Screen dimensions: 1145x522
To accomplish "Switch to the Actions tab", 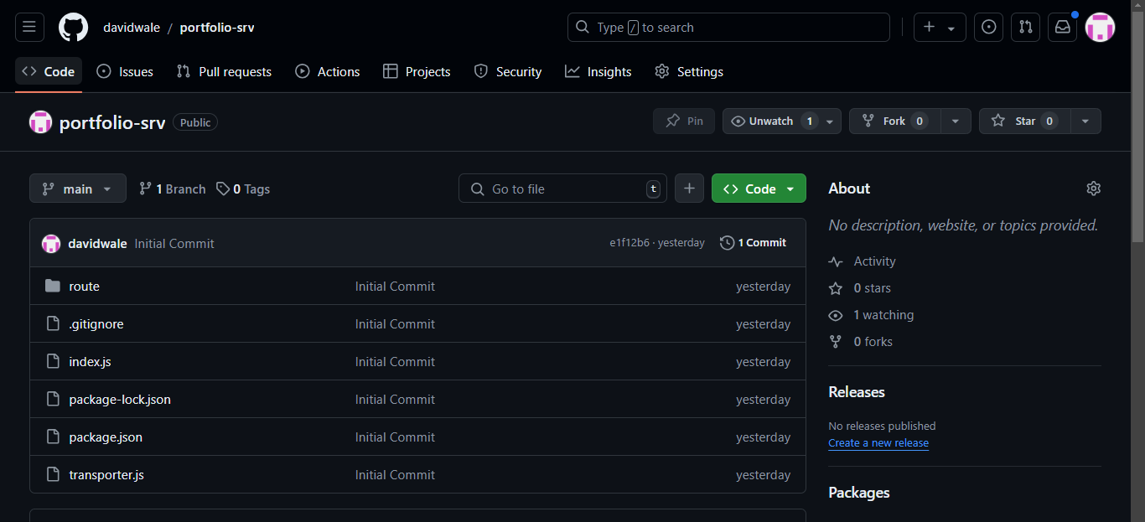I will click(x=328, y=72).
